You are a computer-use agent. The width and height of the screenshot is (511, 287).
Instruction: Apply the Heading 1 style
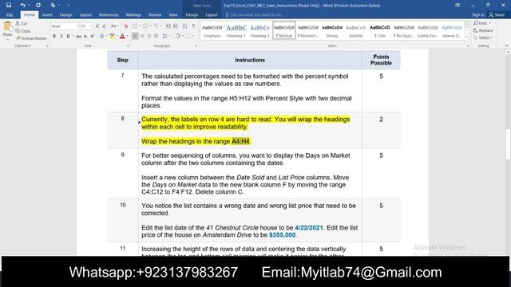coord(236,31)
